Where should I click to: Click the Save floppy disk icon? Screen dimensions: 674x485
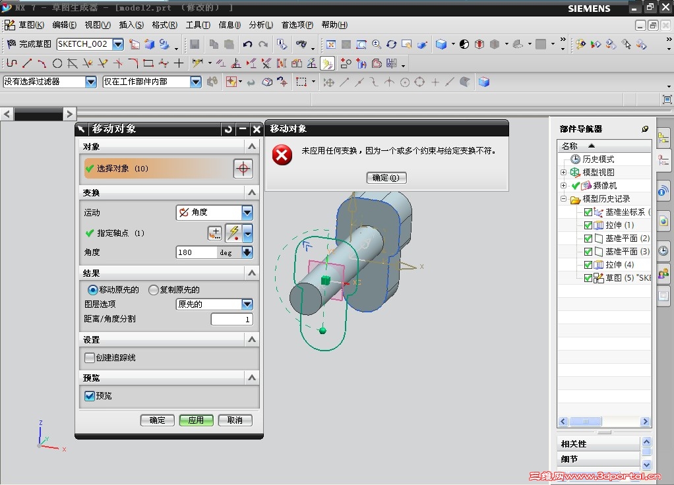pyautogui.click(x=195, y=43)
